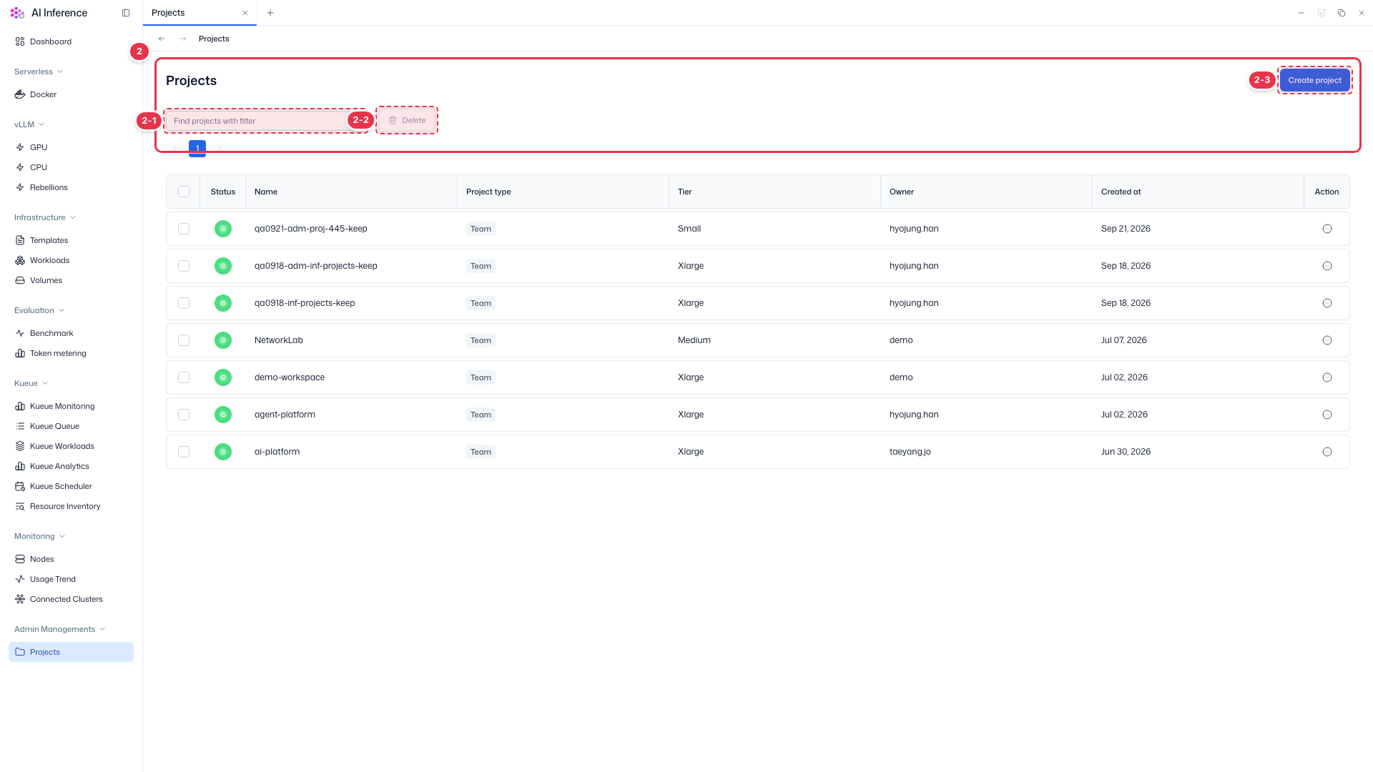Collapse the Serverless sidebar section
The height and width of the screenshot is (772, 1373).
point(39,71)
